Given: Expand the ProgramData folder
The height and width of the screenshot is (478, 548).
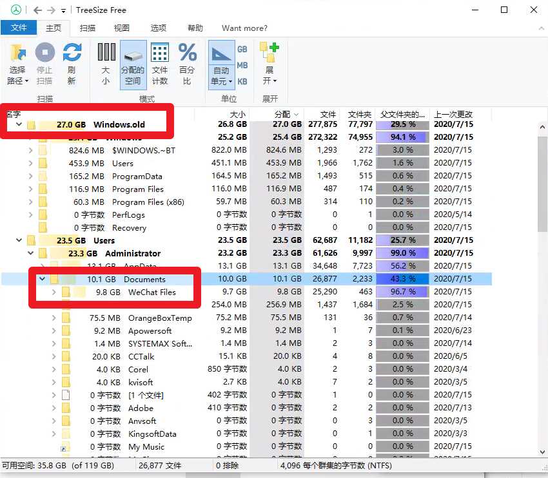Looking at the screenshot, I should [30, 177].
